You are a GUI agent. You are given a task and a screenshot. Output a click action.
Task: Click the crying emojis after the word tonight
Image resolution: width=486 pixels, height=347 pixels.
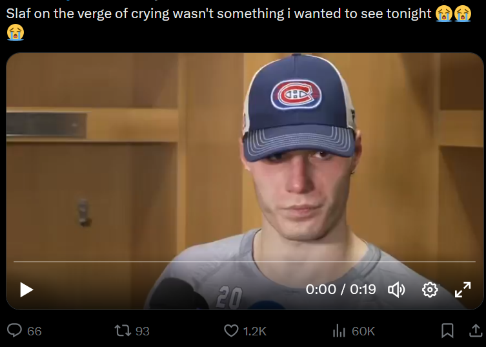[x=453, y=13]
